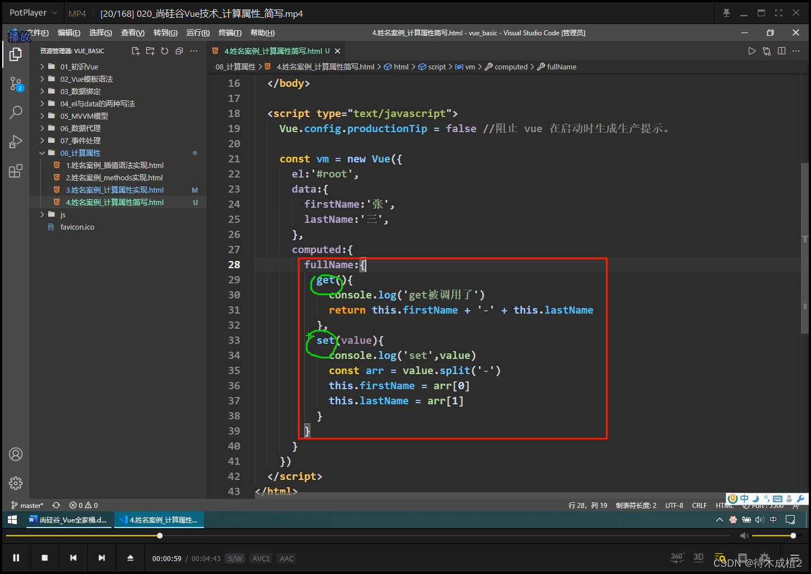Collapse all folders in explorer
The image size is (811, 574).
click(179, 51)
